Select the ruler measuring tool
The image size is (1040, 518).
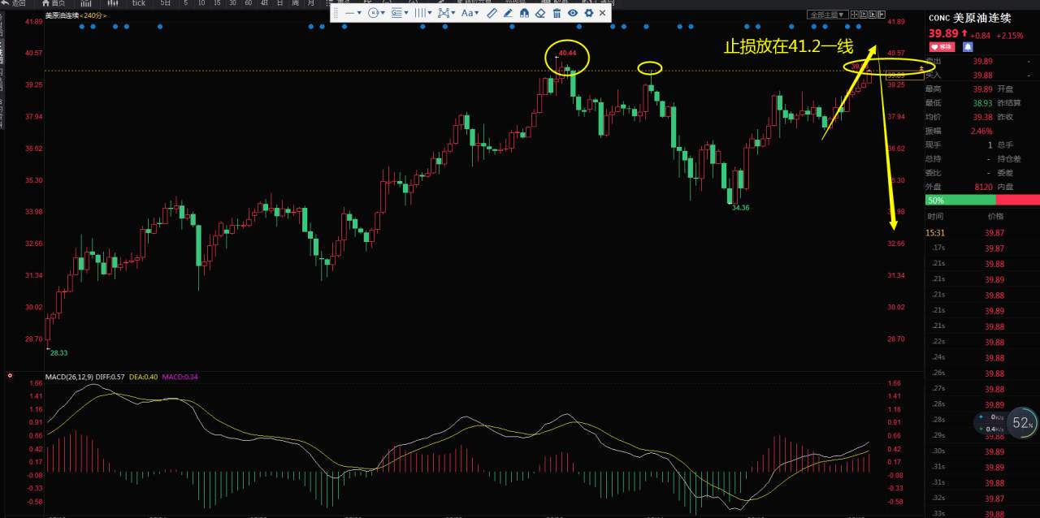[492, 13]
